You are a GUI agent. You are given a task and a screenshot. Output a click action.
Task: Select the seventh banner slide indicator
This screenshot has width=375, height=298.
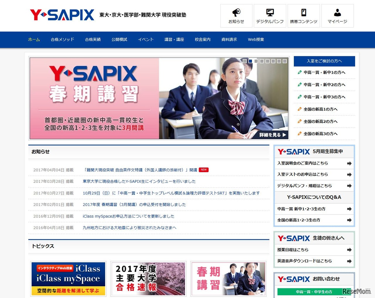pos(279,61)
